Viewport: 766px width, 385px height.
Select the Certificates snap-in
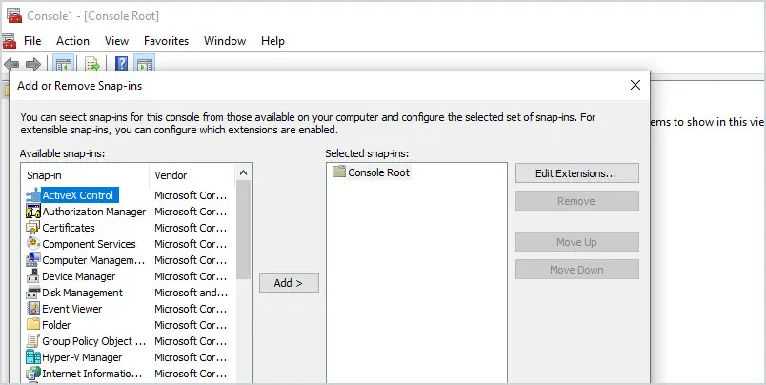(x=69, y=228)
